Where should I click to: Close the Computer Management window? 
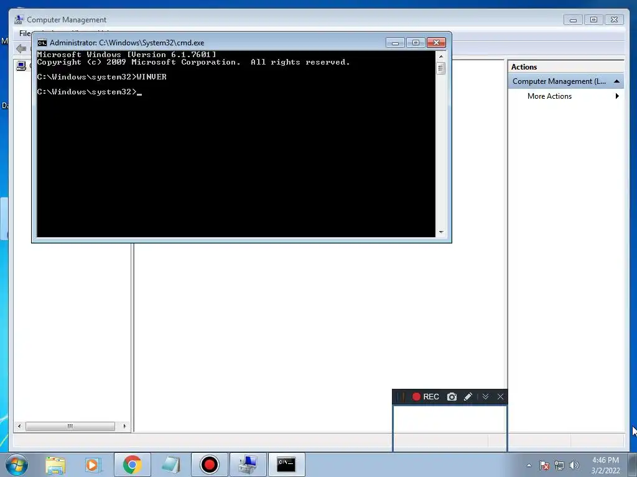pyautogui.click(x=614, y=19)
